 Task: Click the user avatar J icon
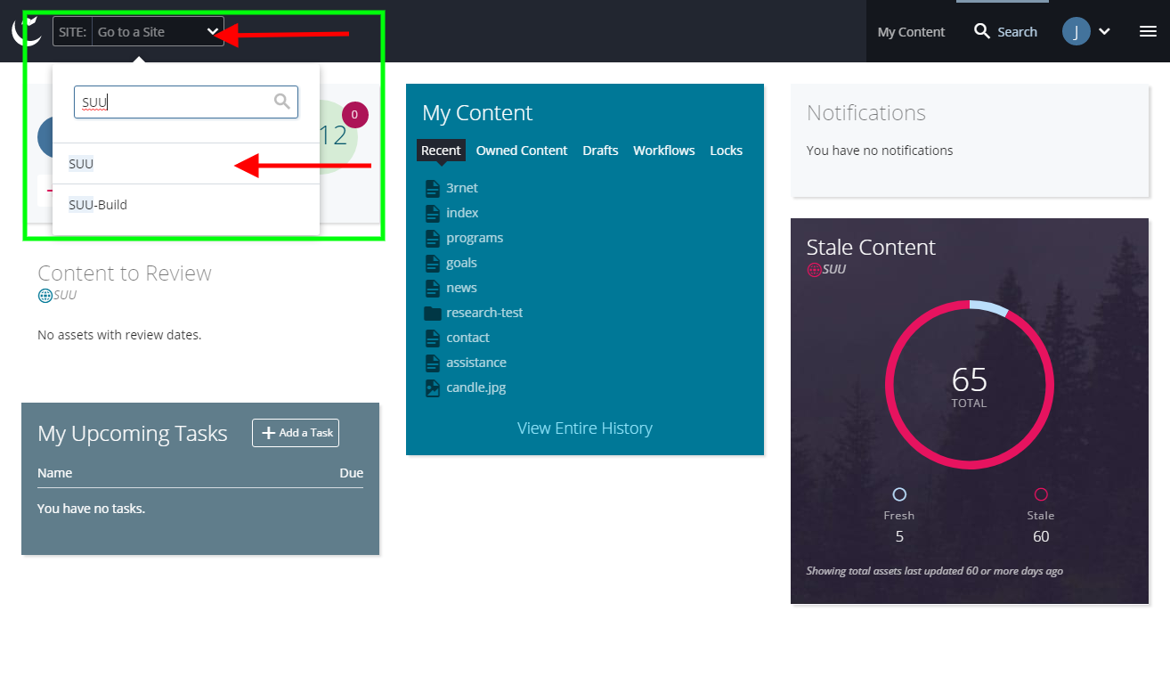pos(1076,32)
